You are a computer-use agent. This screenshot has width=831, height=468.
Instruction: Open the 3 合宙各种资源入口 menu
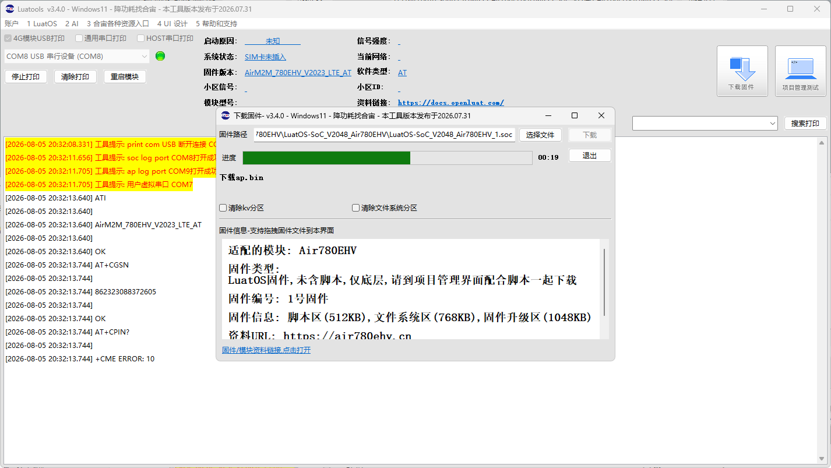pyautogui.click(x=118, y=24)
